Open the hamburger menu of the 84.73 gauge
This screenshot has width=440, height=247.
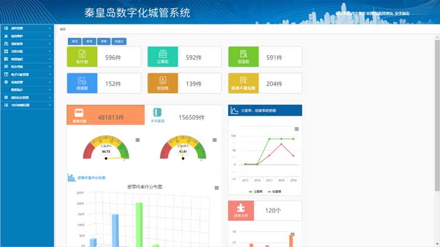(x=138, y=140)
